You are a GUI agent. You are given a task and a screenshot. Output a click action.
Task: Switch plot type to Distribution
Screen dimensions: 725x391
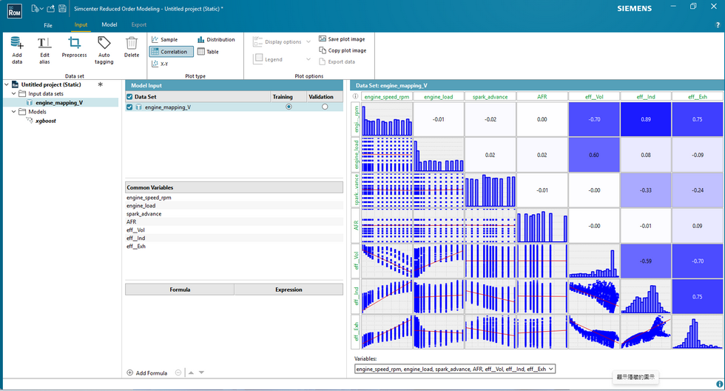pyautogui.click(x=216, y=40)
